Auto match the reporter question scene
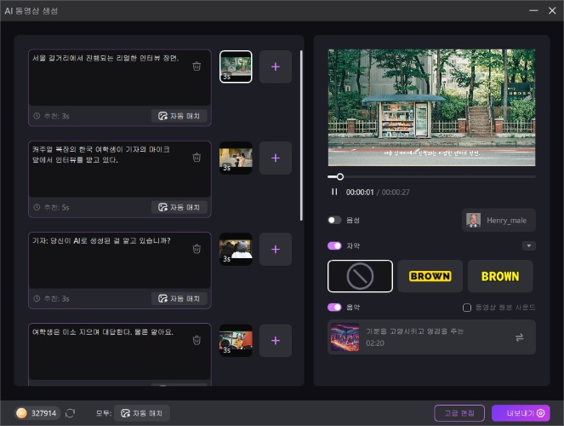Viewport: 564px width, 426px height. [x=179, y=298]
